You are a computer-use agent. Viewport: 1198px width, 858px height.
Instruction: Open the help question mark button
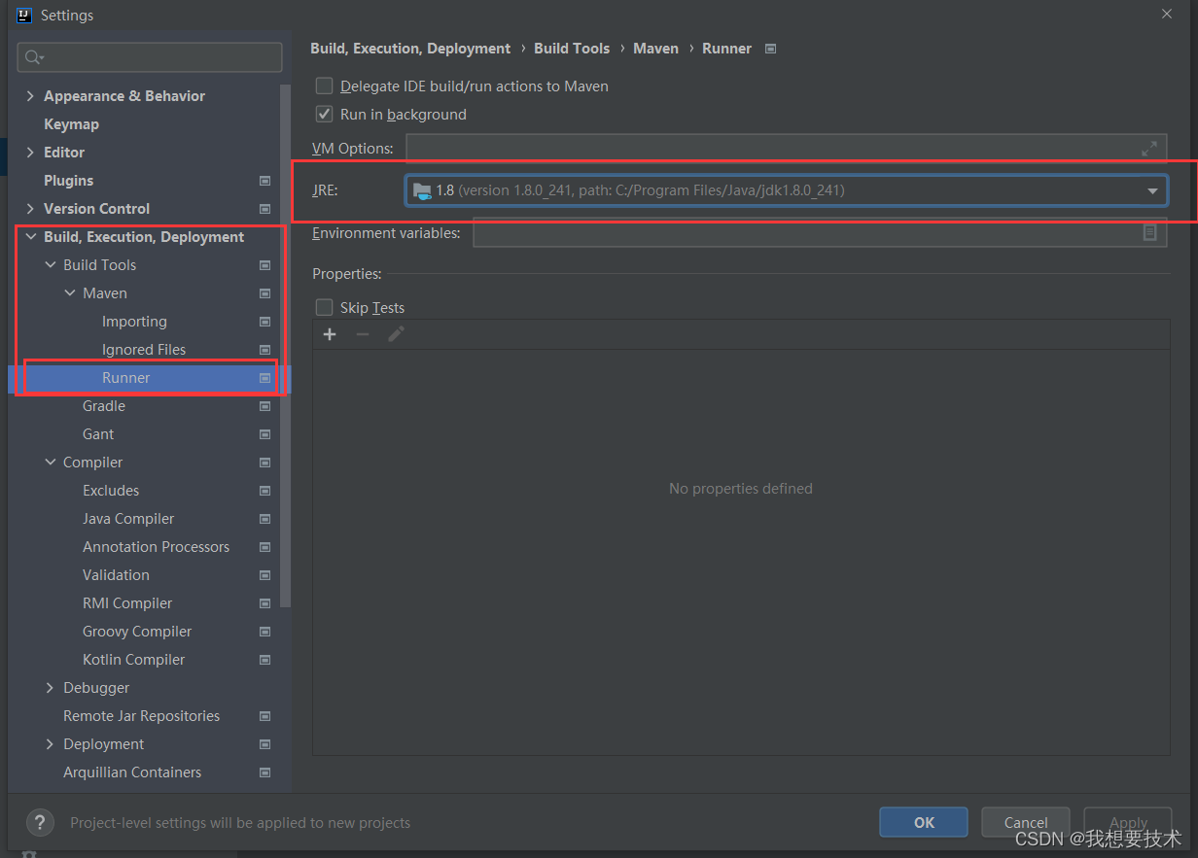point(40,823)
